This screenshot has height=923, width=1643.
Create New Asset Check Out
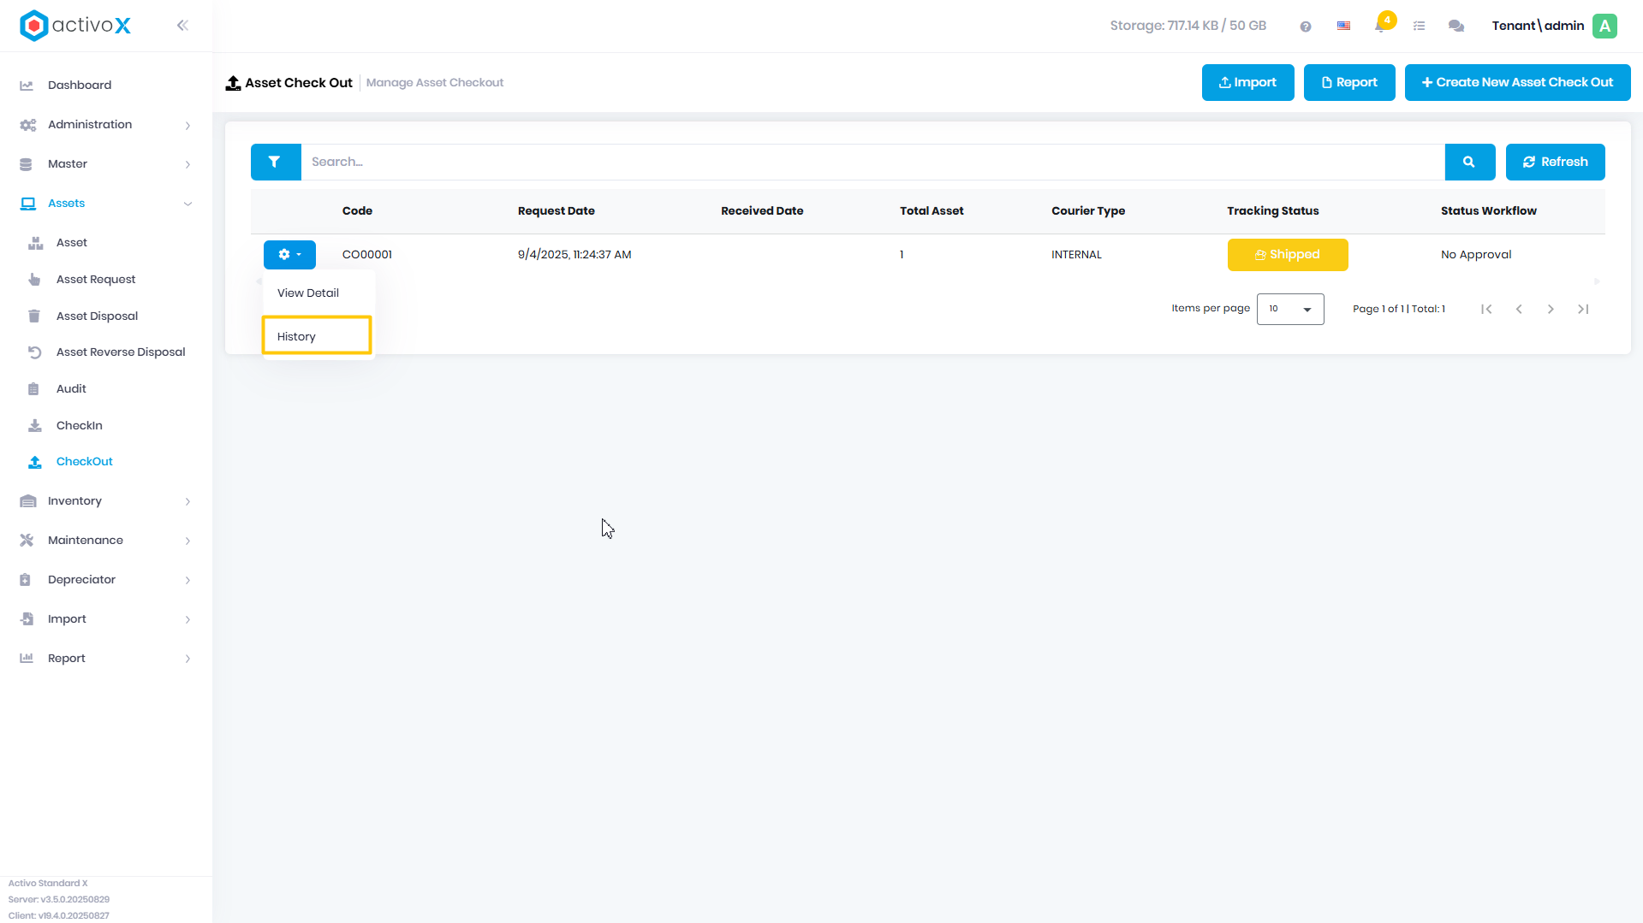pos(1517,82)
